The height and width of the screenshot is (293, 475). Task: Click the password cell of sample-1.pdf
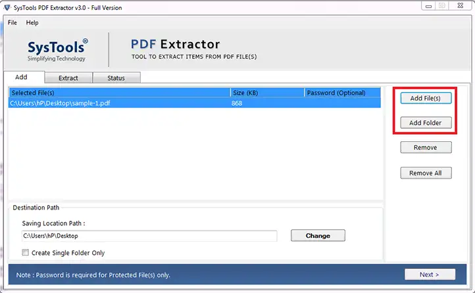pyautogui.click(x=342, y=103)
